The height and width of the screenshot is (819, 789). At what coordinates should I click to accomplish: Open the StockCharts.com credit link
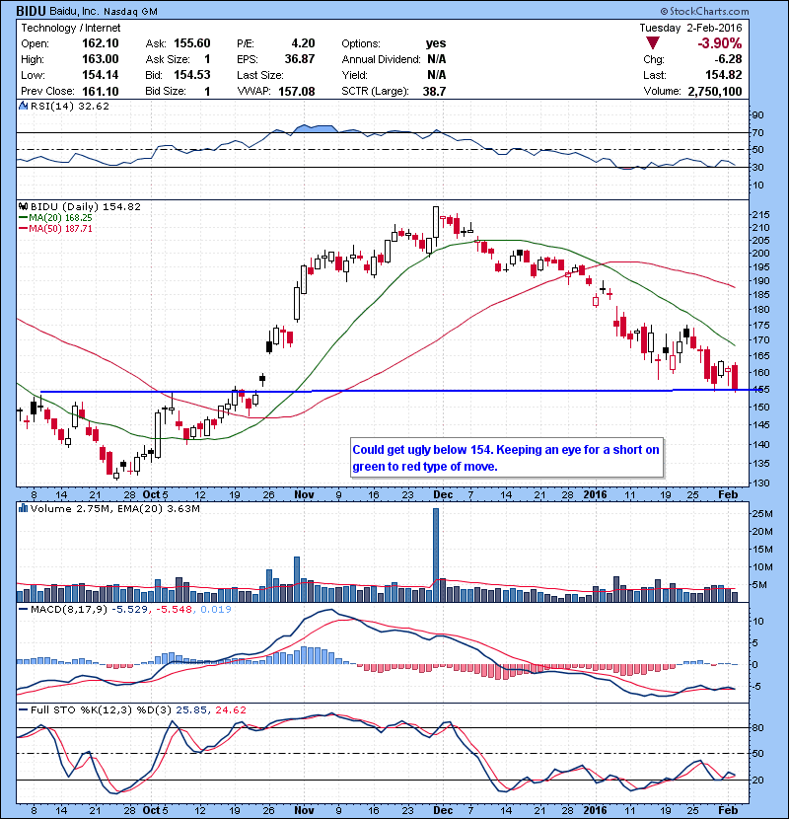point(704,11)
